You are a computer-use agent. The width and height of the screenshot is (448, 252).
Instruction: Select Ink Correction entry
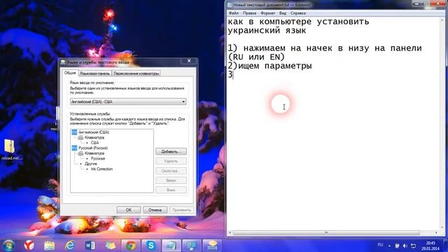[x=101, y=169]
